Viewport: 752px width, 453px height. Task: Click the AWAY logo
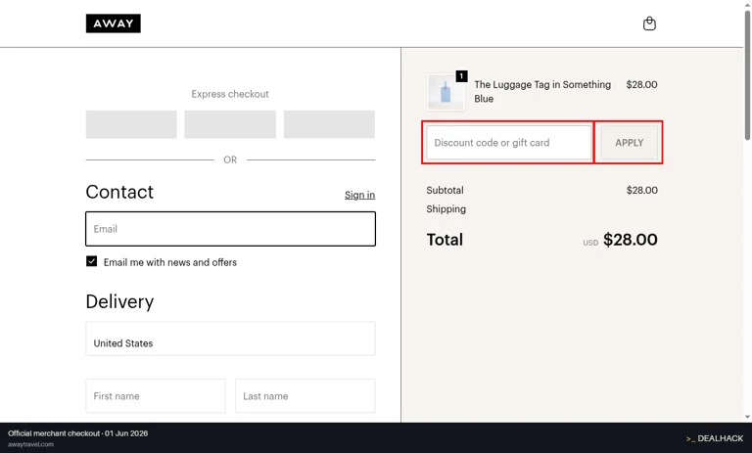click(114, 23)
